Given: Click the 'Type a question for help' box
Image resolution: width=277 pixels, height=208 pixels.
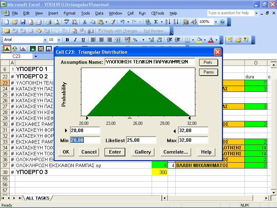Looking at the screenshot, I should pyautogui.click(x=231, y=13).
